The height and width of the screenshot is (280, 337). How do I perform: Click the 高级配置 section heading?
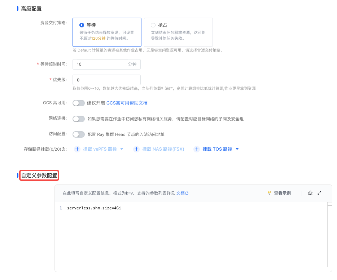tap(31, 9)
